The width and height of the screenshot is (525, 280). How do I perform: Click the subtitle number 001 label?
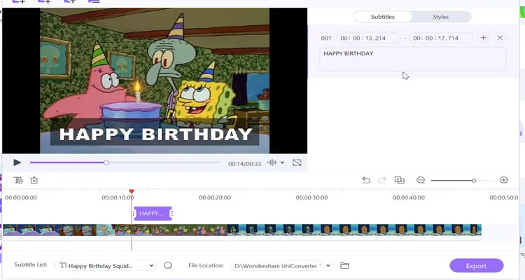tap(325, 38)
